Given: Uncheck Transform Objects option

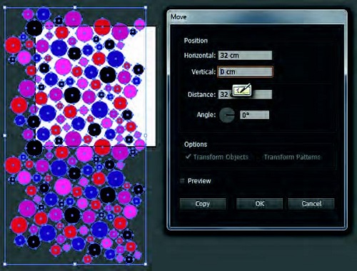Looking at the screenshot, I should 188,157.
